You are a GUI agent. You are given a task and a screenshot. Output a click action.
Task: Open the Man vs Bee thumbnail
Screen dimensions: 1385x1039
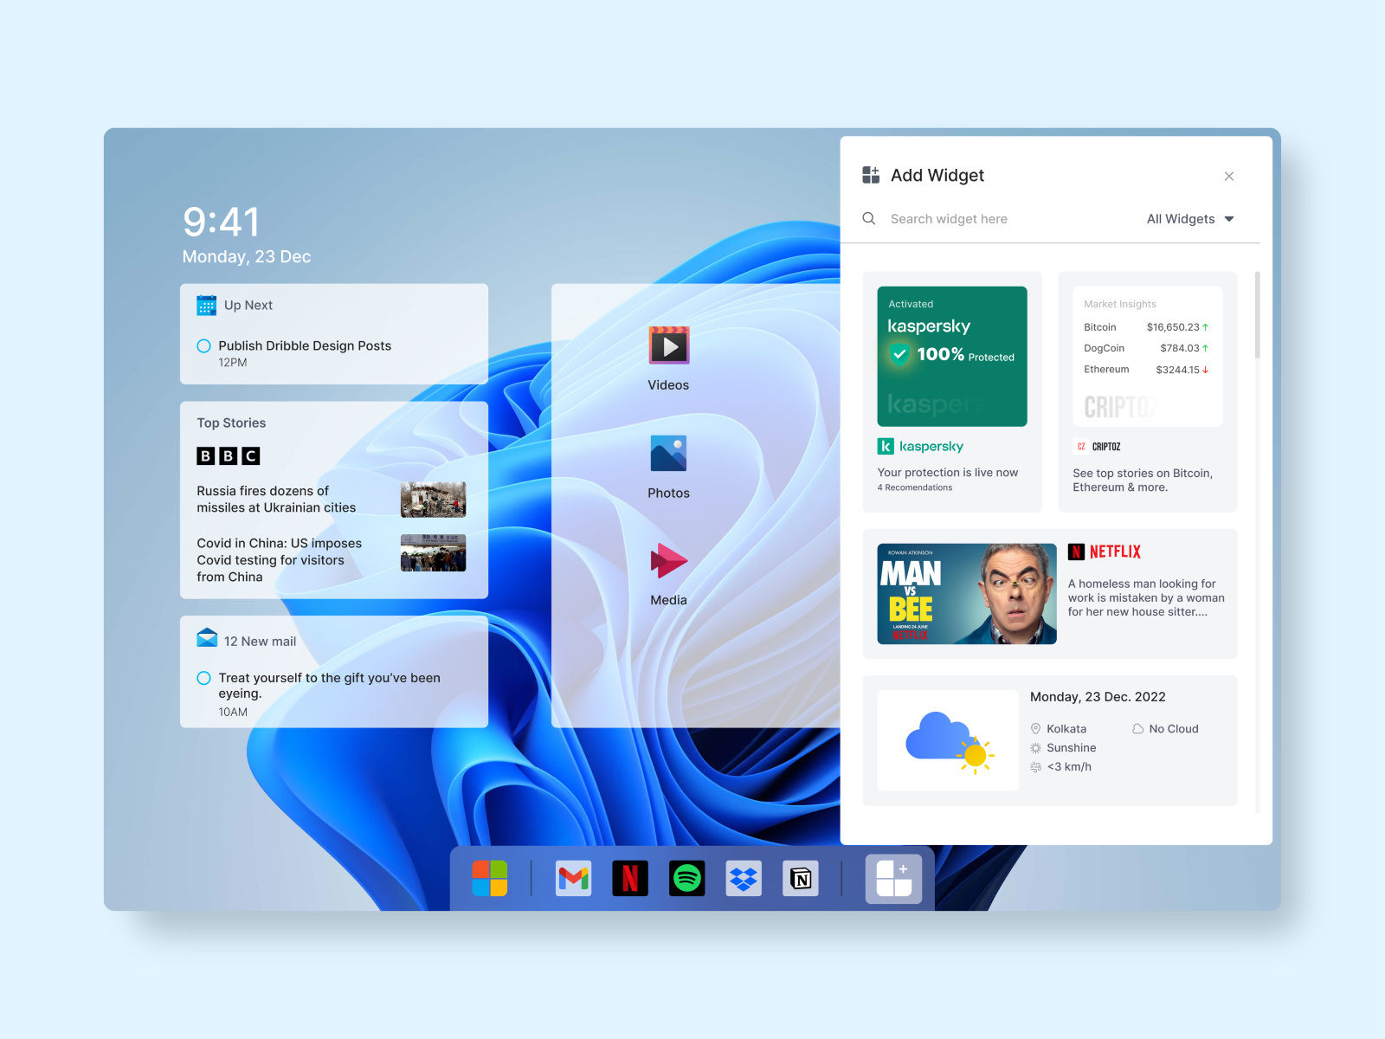pyautogui.click(x=966, y=594)
